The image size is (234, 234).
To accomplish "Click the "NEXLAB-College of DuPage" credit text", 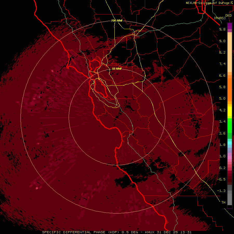I will (x=208, y=3).
